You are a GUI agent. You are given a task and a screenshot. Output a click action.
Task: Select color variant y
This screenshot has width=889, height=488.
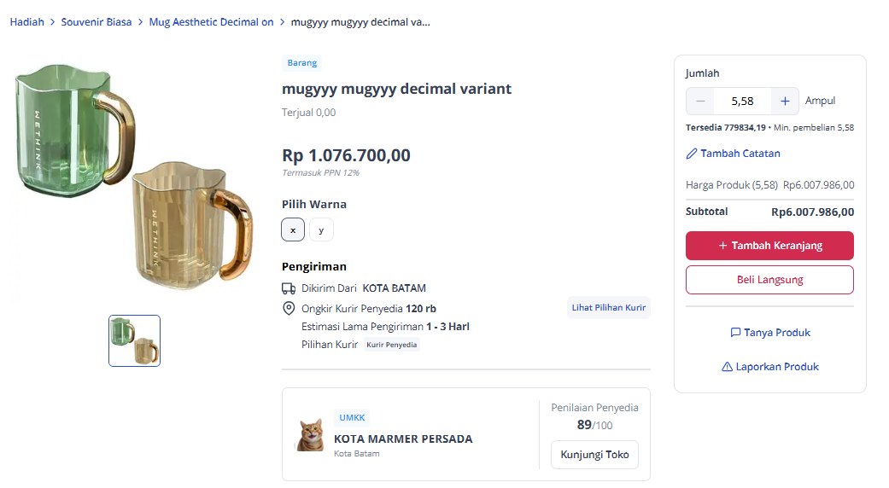[x=321, y=229]
